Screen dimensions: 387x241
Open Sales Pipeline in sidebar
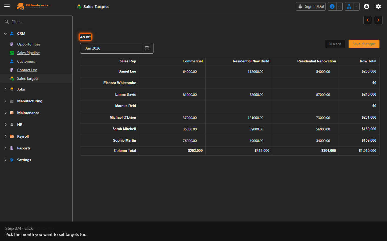[x=28, y=53]
